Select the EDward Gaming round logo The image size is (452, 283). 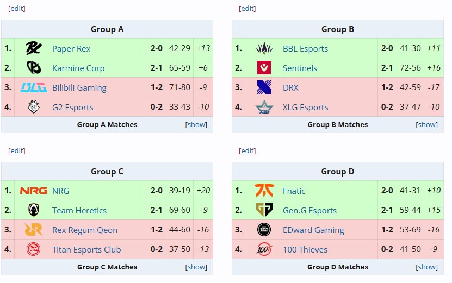264,229
